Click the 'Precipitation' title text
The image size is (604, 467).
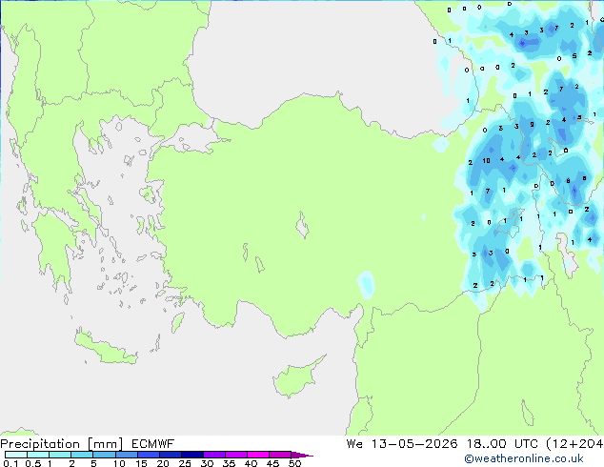tap(40, 444)
